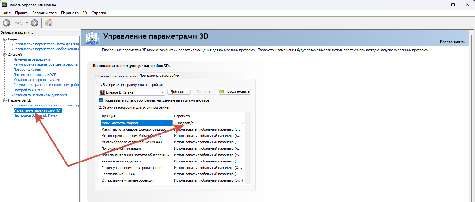
Task: Click the NVIDIA logo Restore button
Action: coord(234,92)
